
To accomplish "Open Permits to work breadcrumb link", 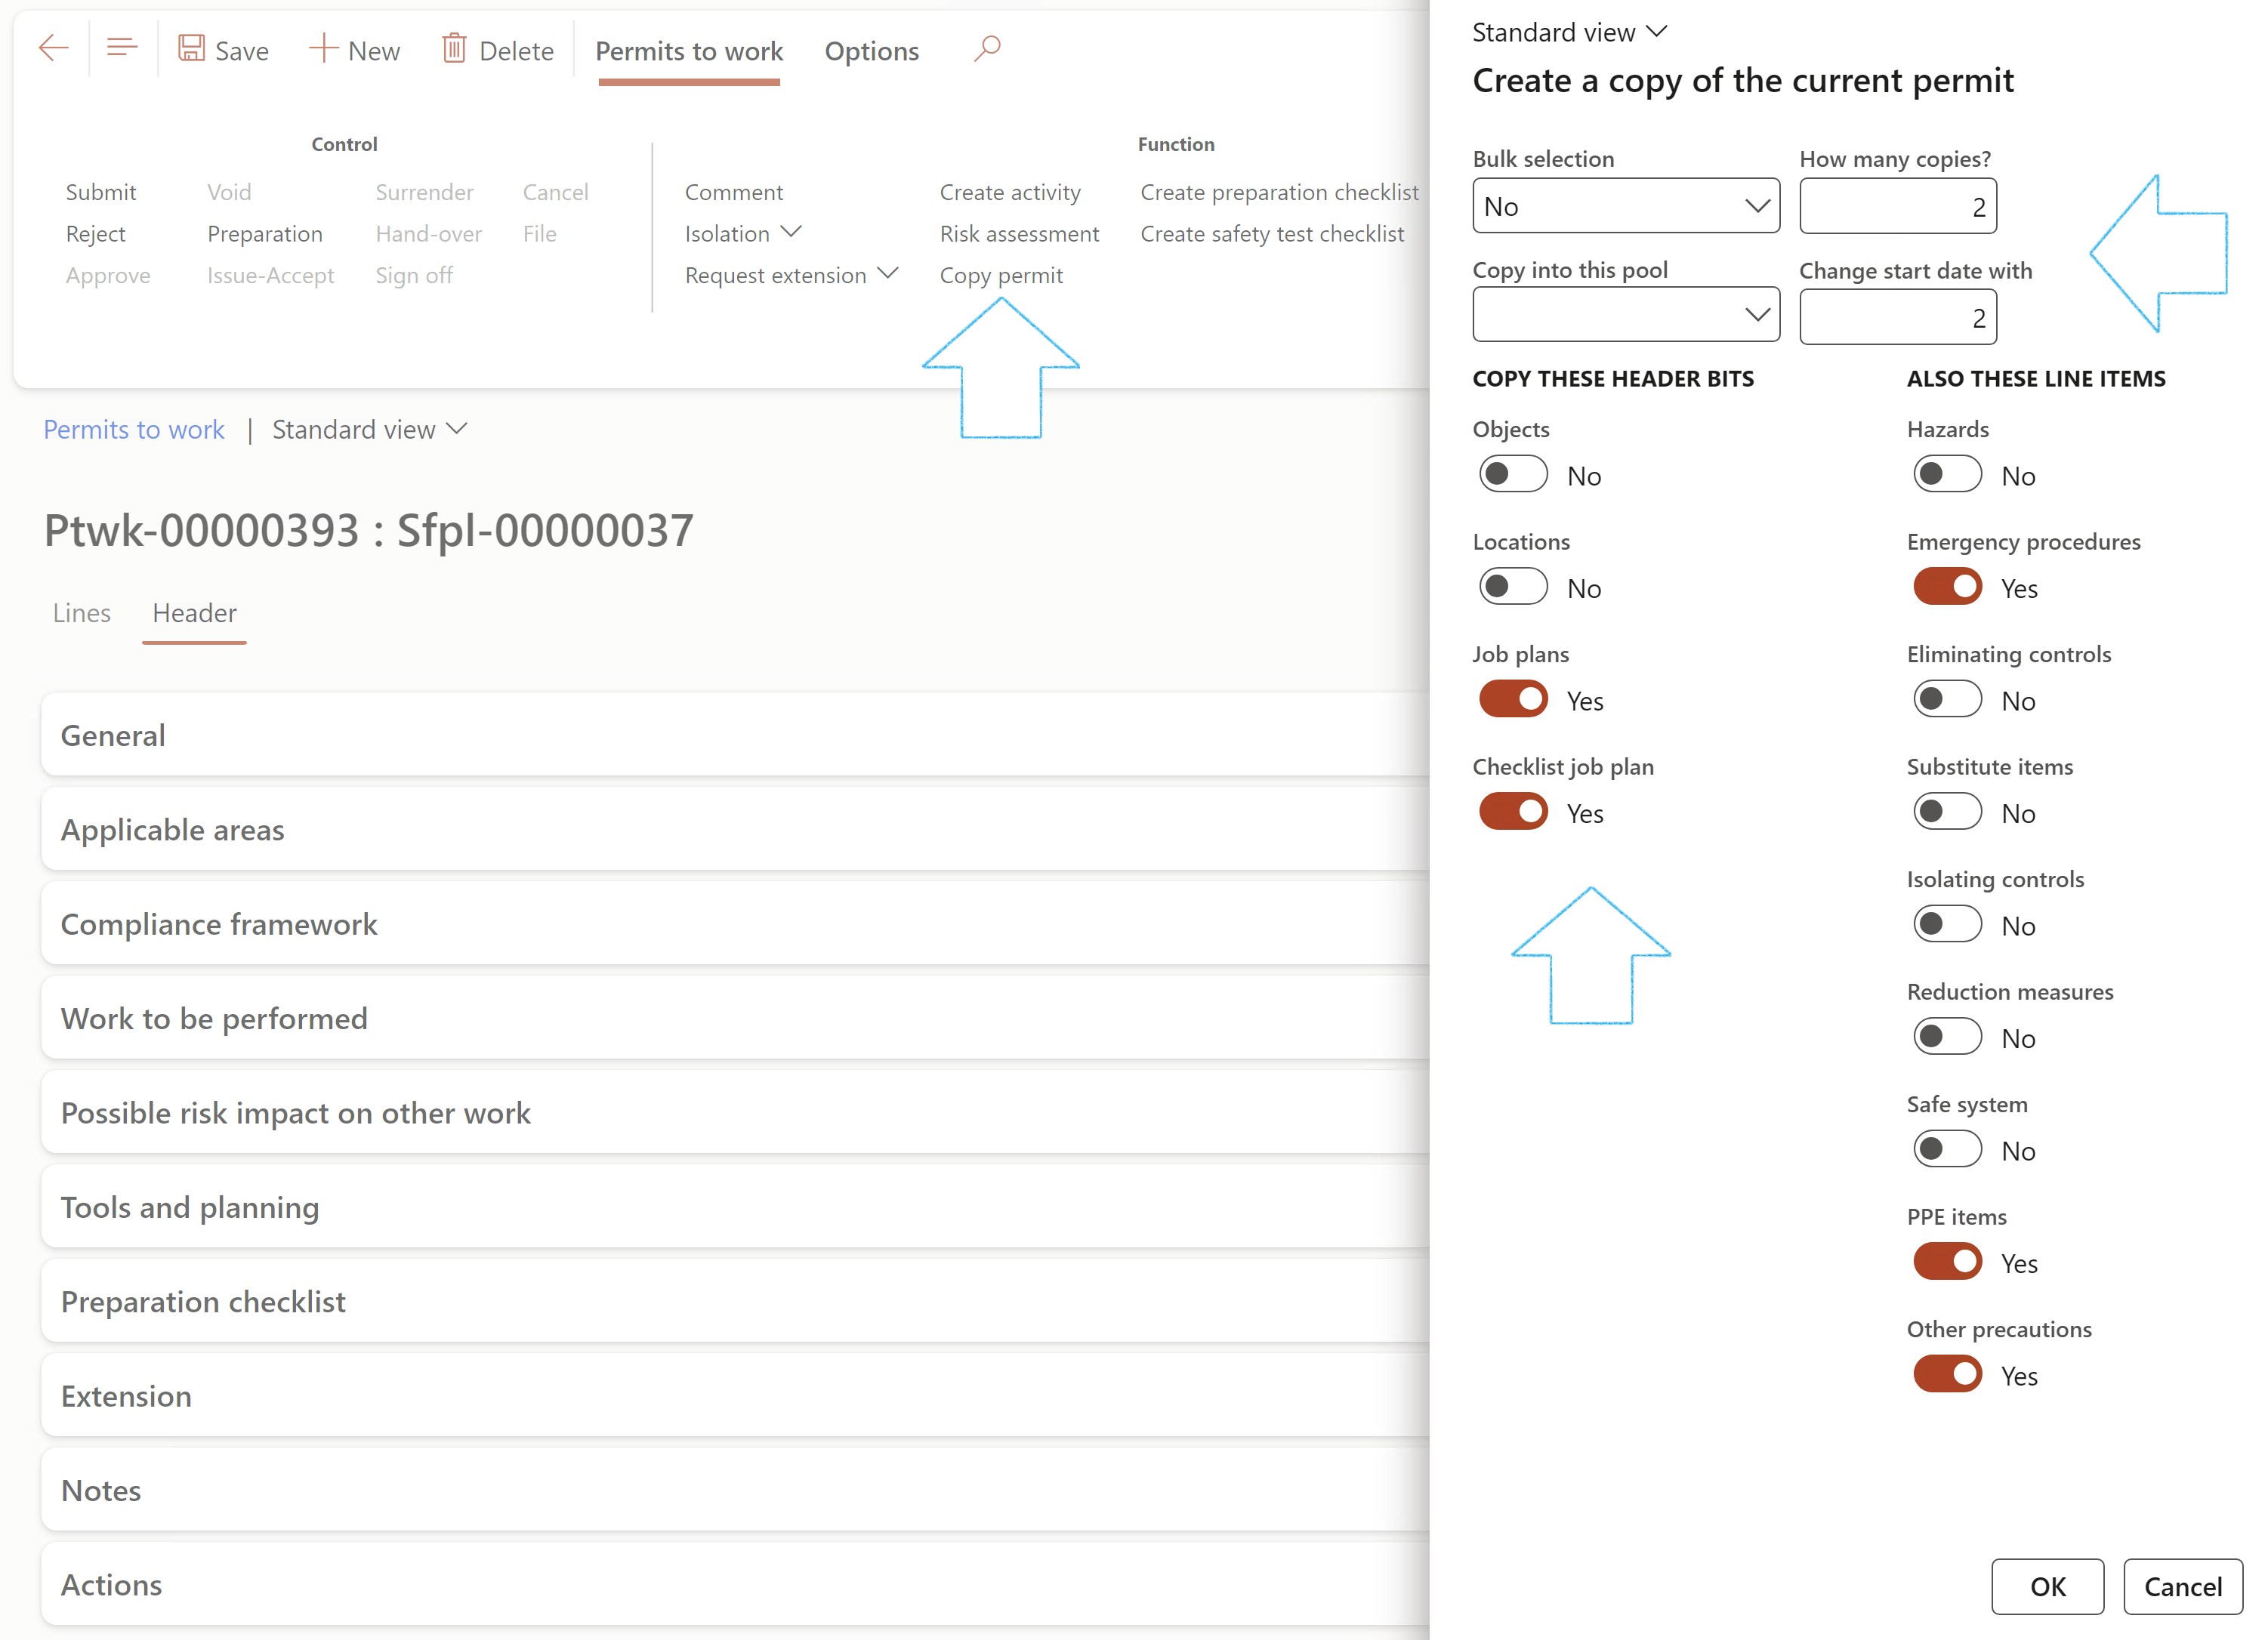I will 134,429.
